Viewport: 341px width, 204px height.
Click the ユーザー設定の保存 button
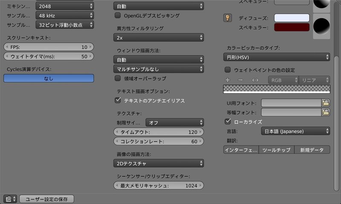pos(46,199)
